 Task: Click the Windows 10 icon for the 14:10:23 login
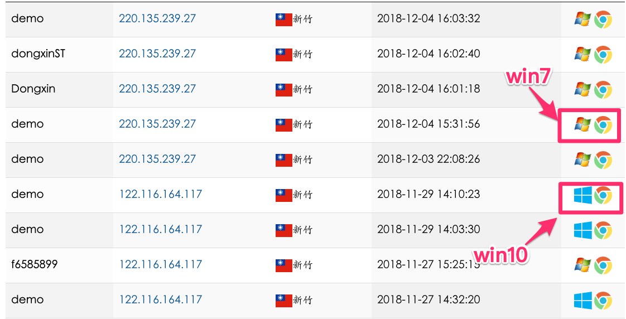click(x=582, y=195)
